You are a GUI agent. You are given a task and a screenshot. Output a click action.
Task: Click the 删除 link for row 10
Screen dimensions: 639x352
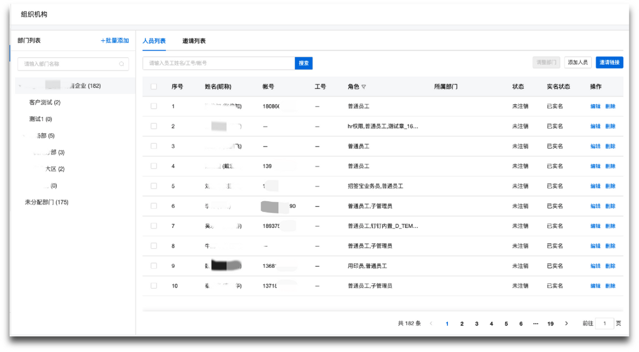point(610,286)
